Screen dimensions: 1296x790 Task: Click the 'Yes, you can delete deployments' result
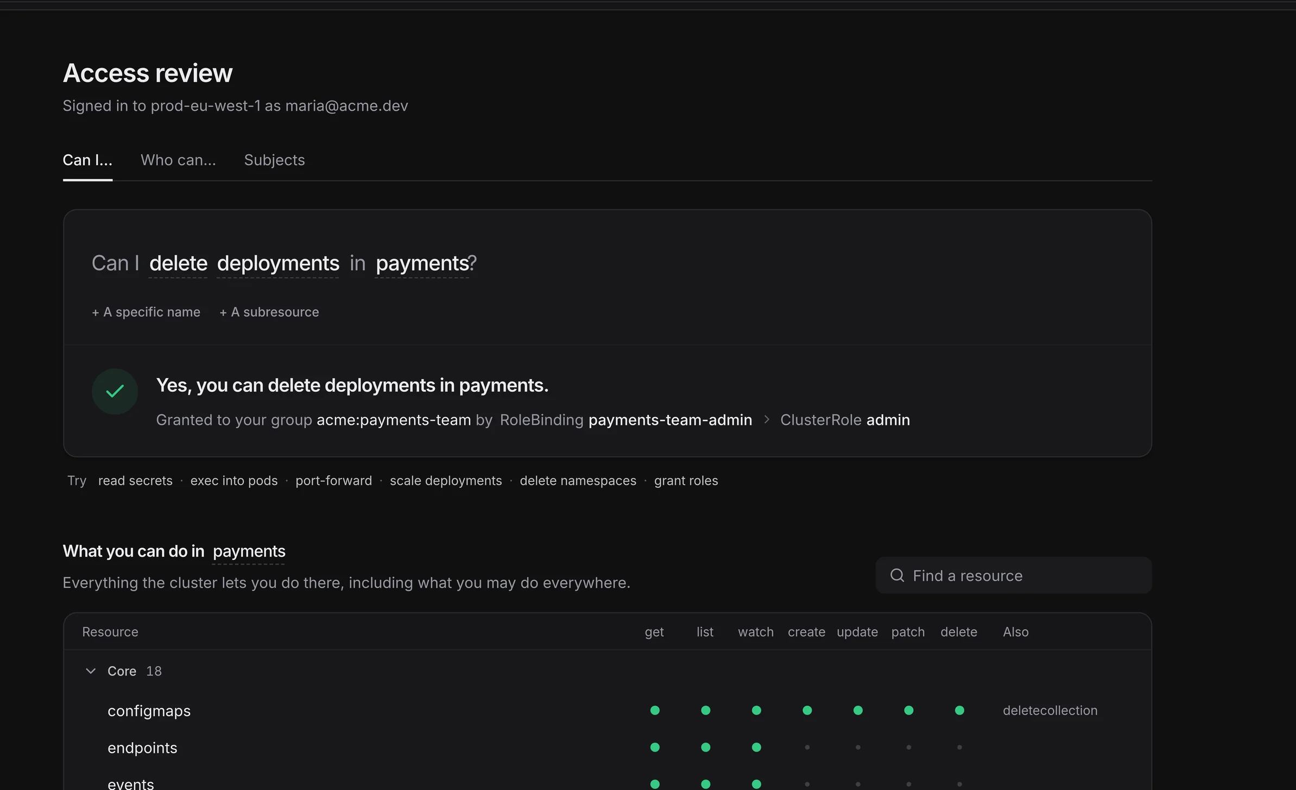click(352, 385)
